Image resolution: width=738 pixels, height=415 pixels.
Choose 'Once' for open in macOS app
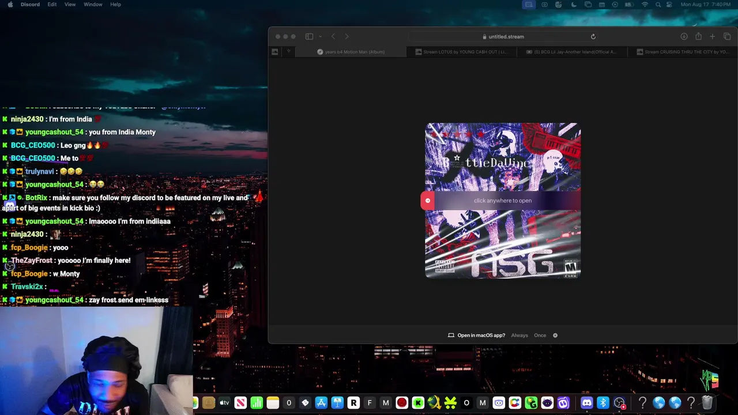pos(540,335)
